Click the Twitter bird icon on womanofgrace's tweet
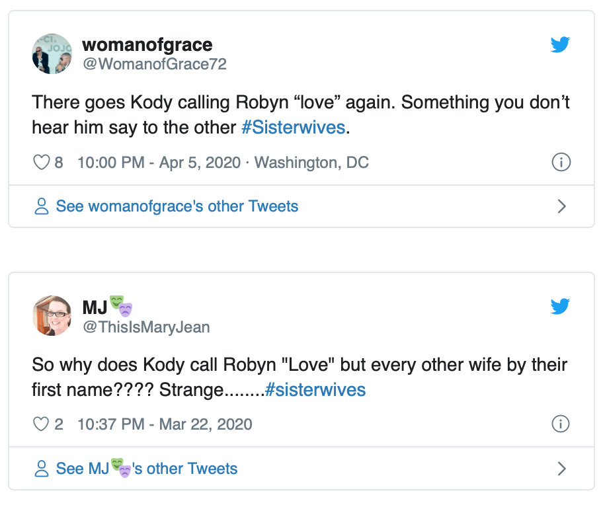The width and height of the screenshot is (603, 505). tap(560, 44)
